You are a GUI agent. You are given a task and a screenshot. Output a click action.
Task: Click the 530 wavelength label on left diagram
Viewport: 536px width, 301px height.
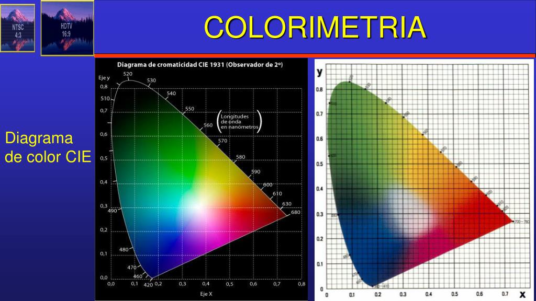pyautogui.click(x=151, y=80)
